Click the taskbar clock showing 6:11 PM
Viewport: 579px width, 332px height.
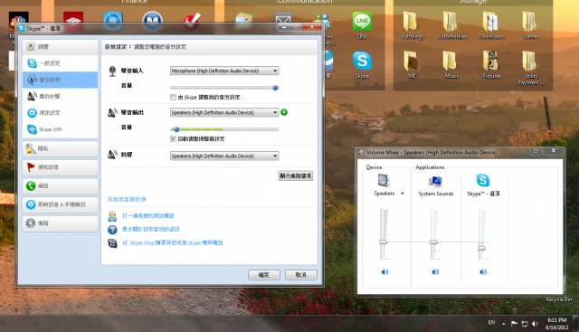[x=557, y=324]
